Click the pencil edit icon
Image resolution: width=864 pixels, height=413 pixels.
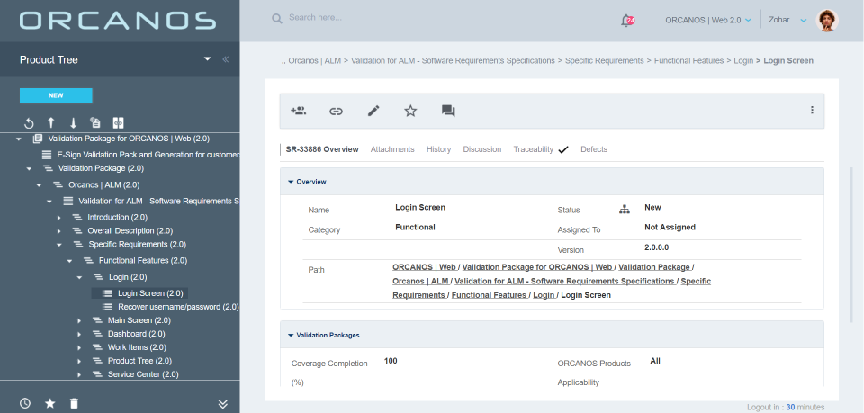coord(373,111)
